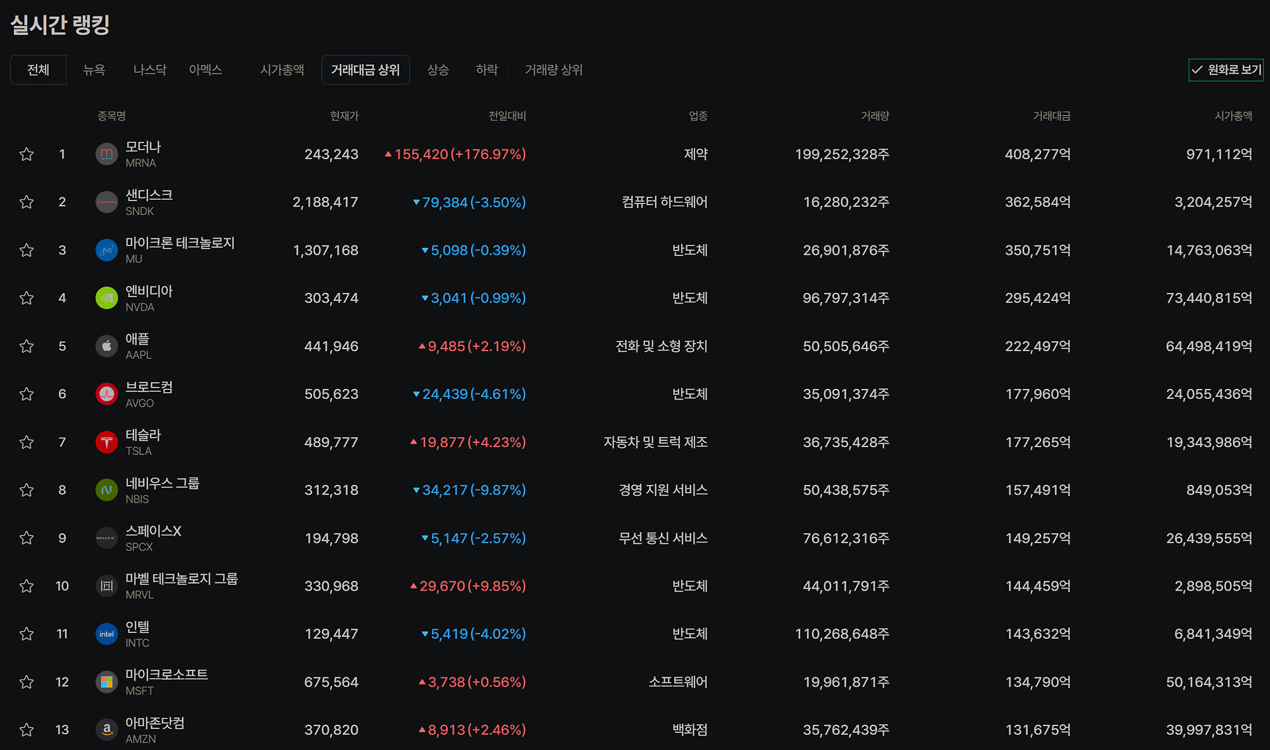Click the 종목명 column header
Image resolution: width=1270 pixels, height=750 pixels.
[x=111, y=116]
